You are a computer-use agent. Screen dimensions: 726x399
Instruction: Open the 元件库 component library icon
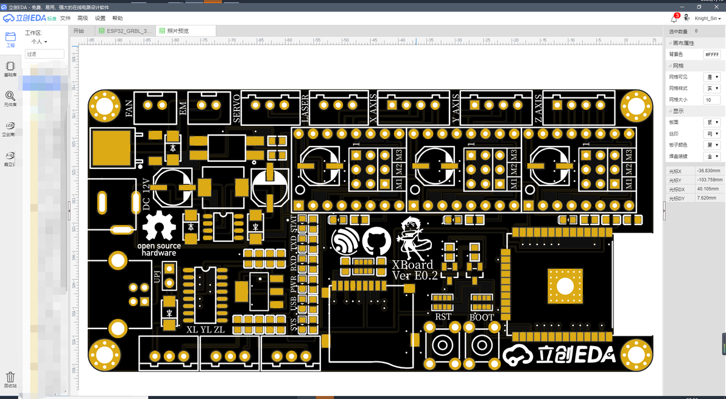click(10, 99)
